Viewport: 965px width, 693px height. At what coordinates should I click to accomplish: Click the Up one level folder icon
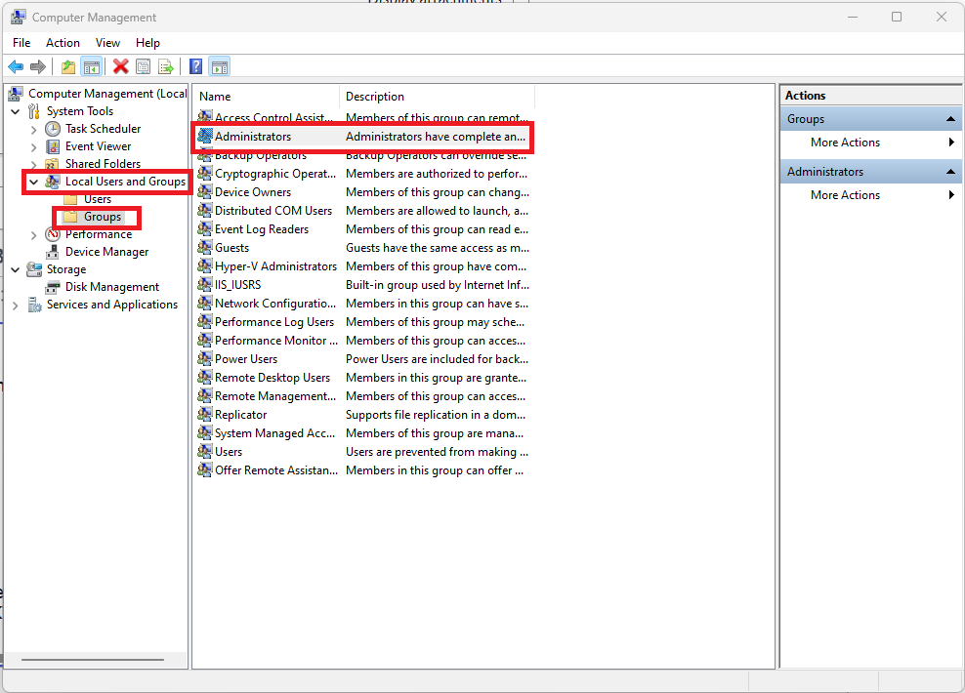point(67,66)
